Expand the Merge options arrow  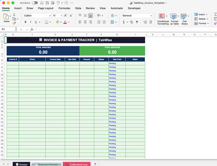pos(116,22)
